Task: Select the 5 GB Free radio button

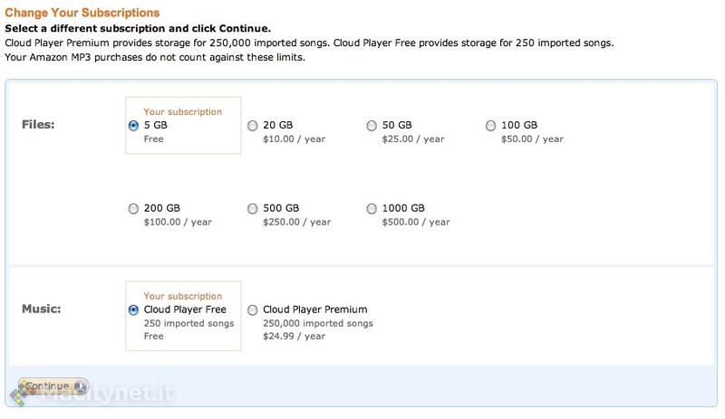Action: 133,126
